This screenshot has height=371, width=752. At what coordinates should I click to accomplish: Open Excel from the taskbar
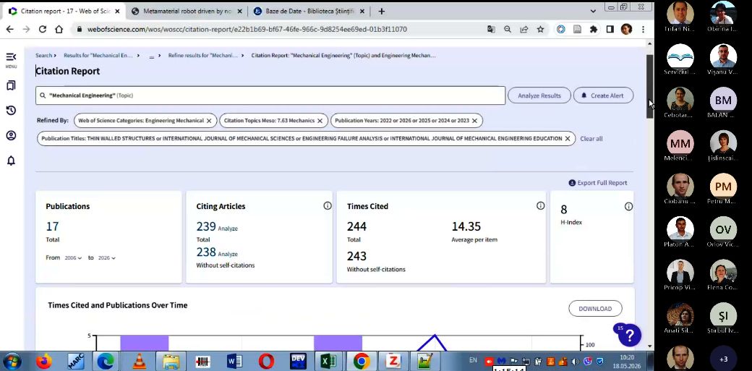coord(330,361)
